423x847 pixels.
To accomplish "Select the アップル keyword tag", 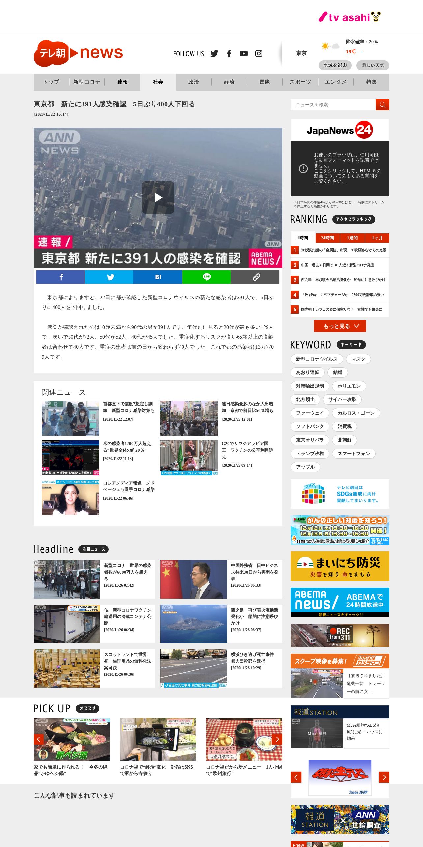I will pyautogui.click(x=305, y=467).
